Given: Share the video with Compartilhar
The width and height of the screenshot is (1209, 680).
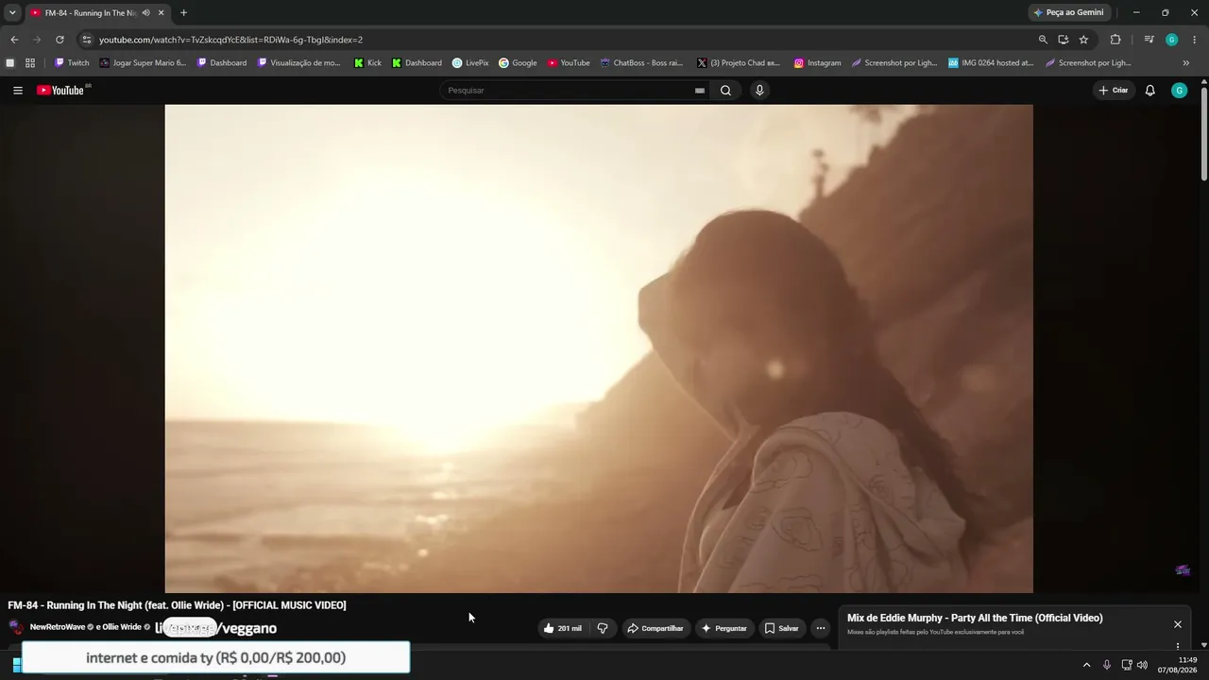Looking at the screenshot, I should (x=656, y=628).
